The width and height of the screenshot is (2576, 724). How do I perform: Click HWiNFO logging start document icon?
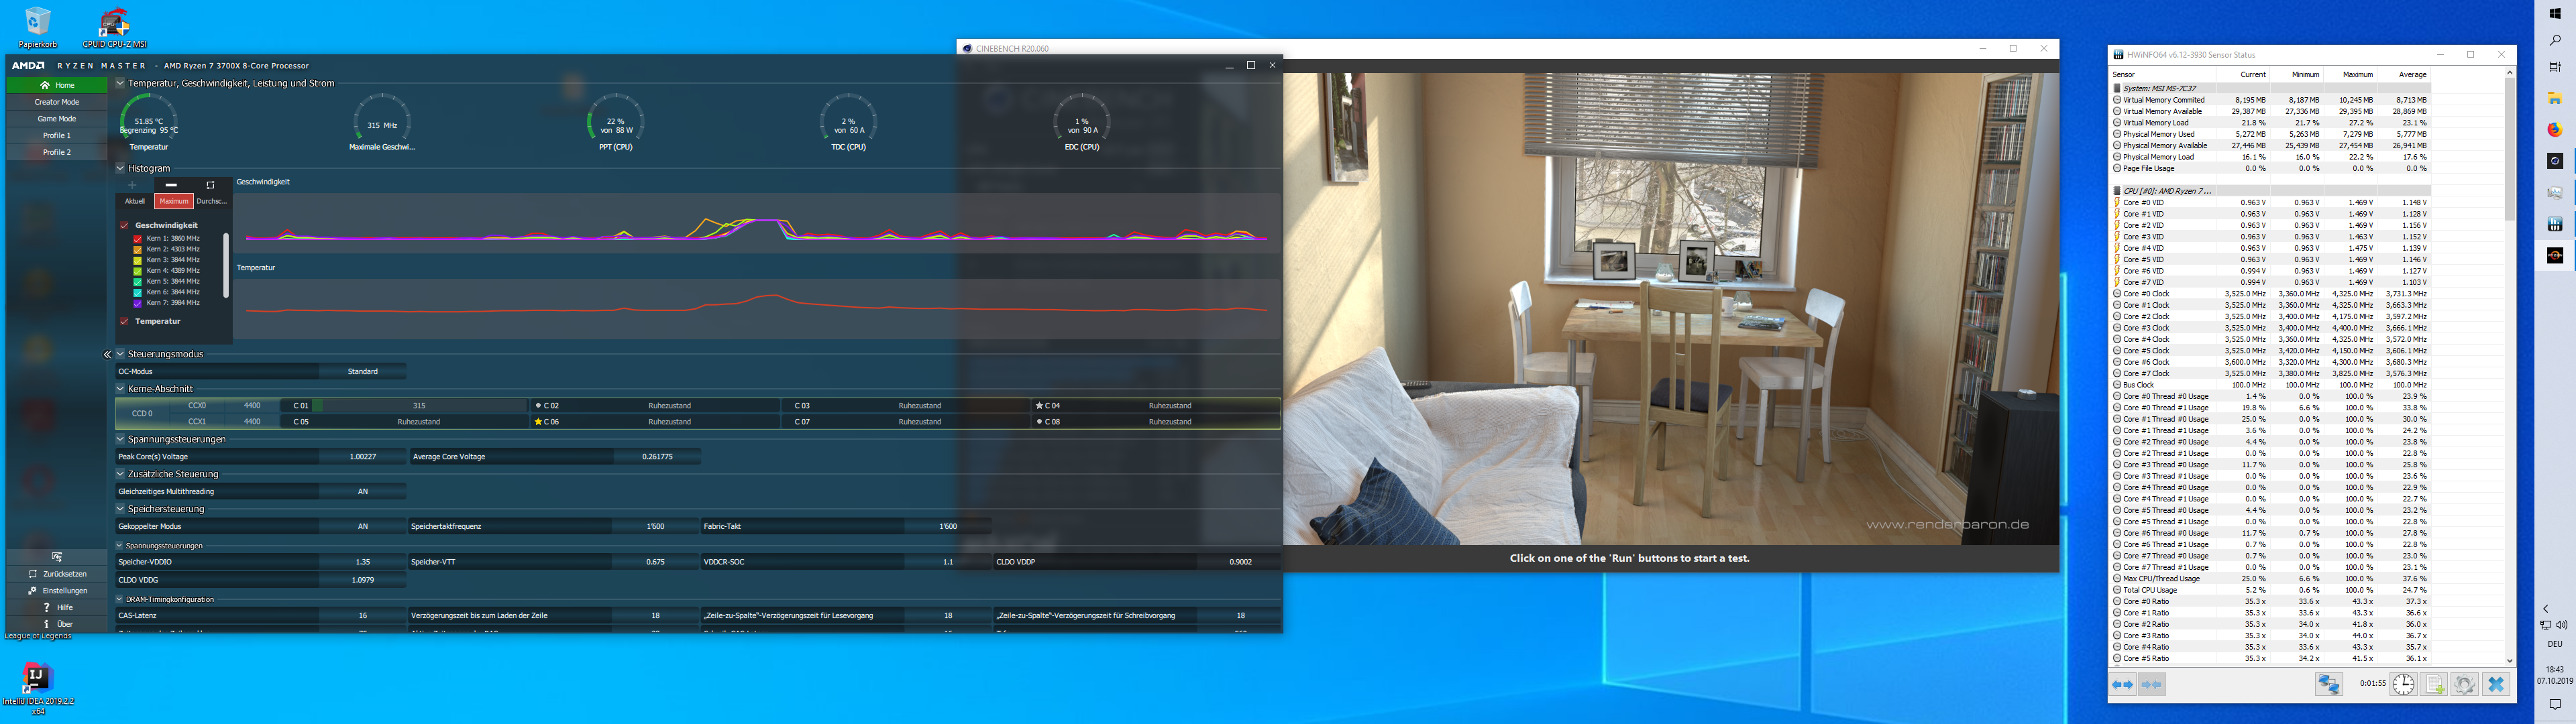2434,684
